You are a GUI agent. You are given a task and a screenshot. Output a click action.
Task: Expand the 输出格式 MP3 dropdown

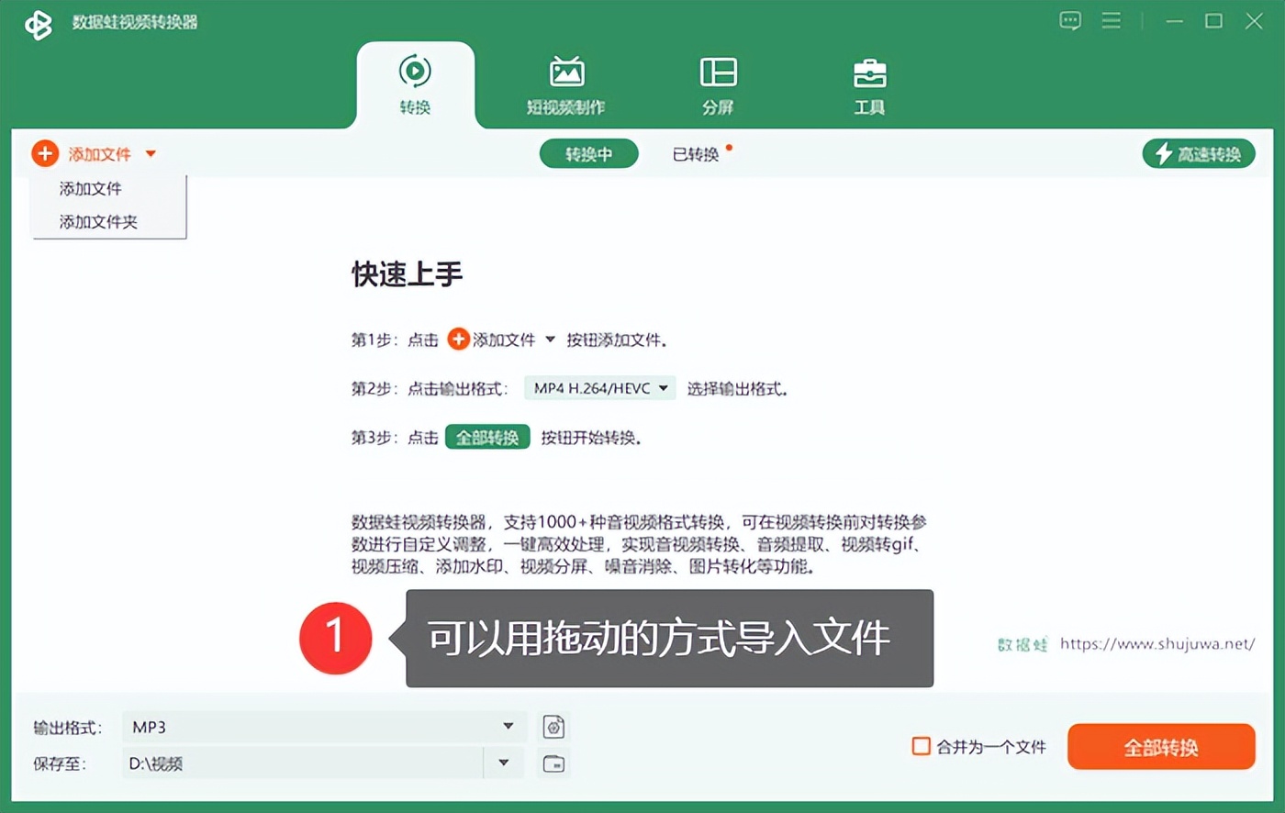point(508,727)
